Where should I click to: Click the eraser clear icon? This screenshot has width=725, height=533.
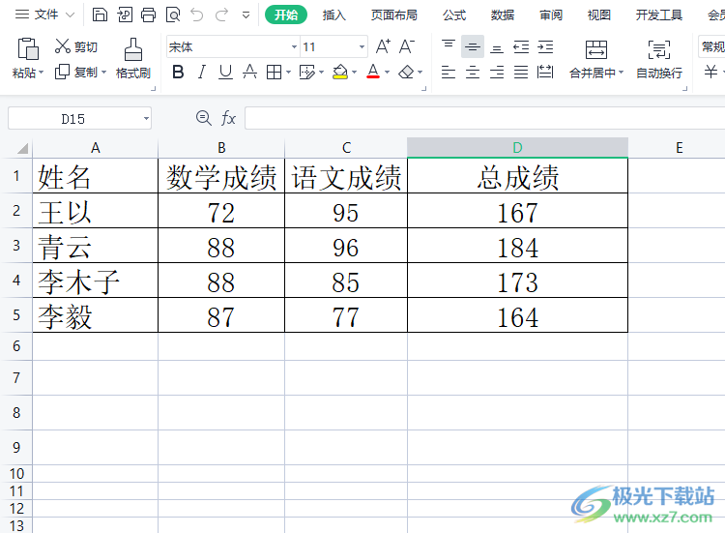pyautogui.click(x=406, y=73)
